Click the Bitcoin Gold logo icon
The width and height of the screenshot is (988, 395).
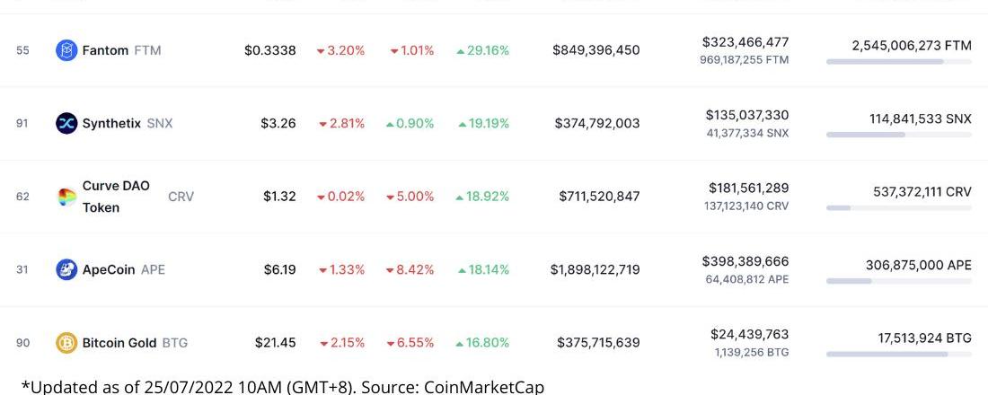(x=66, y=343)
